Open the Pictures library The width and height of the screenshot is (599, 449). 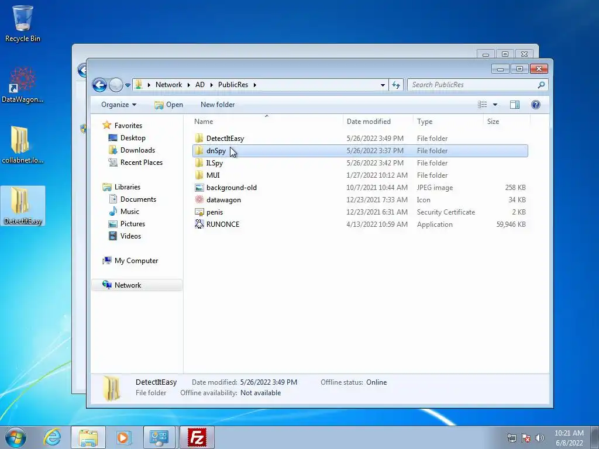tap(127, 224)
